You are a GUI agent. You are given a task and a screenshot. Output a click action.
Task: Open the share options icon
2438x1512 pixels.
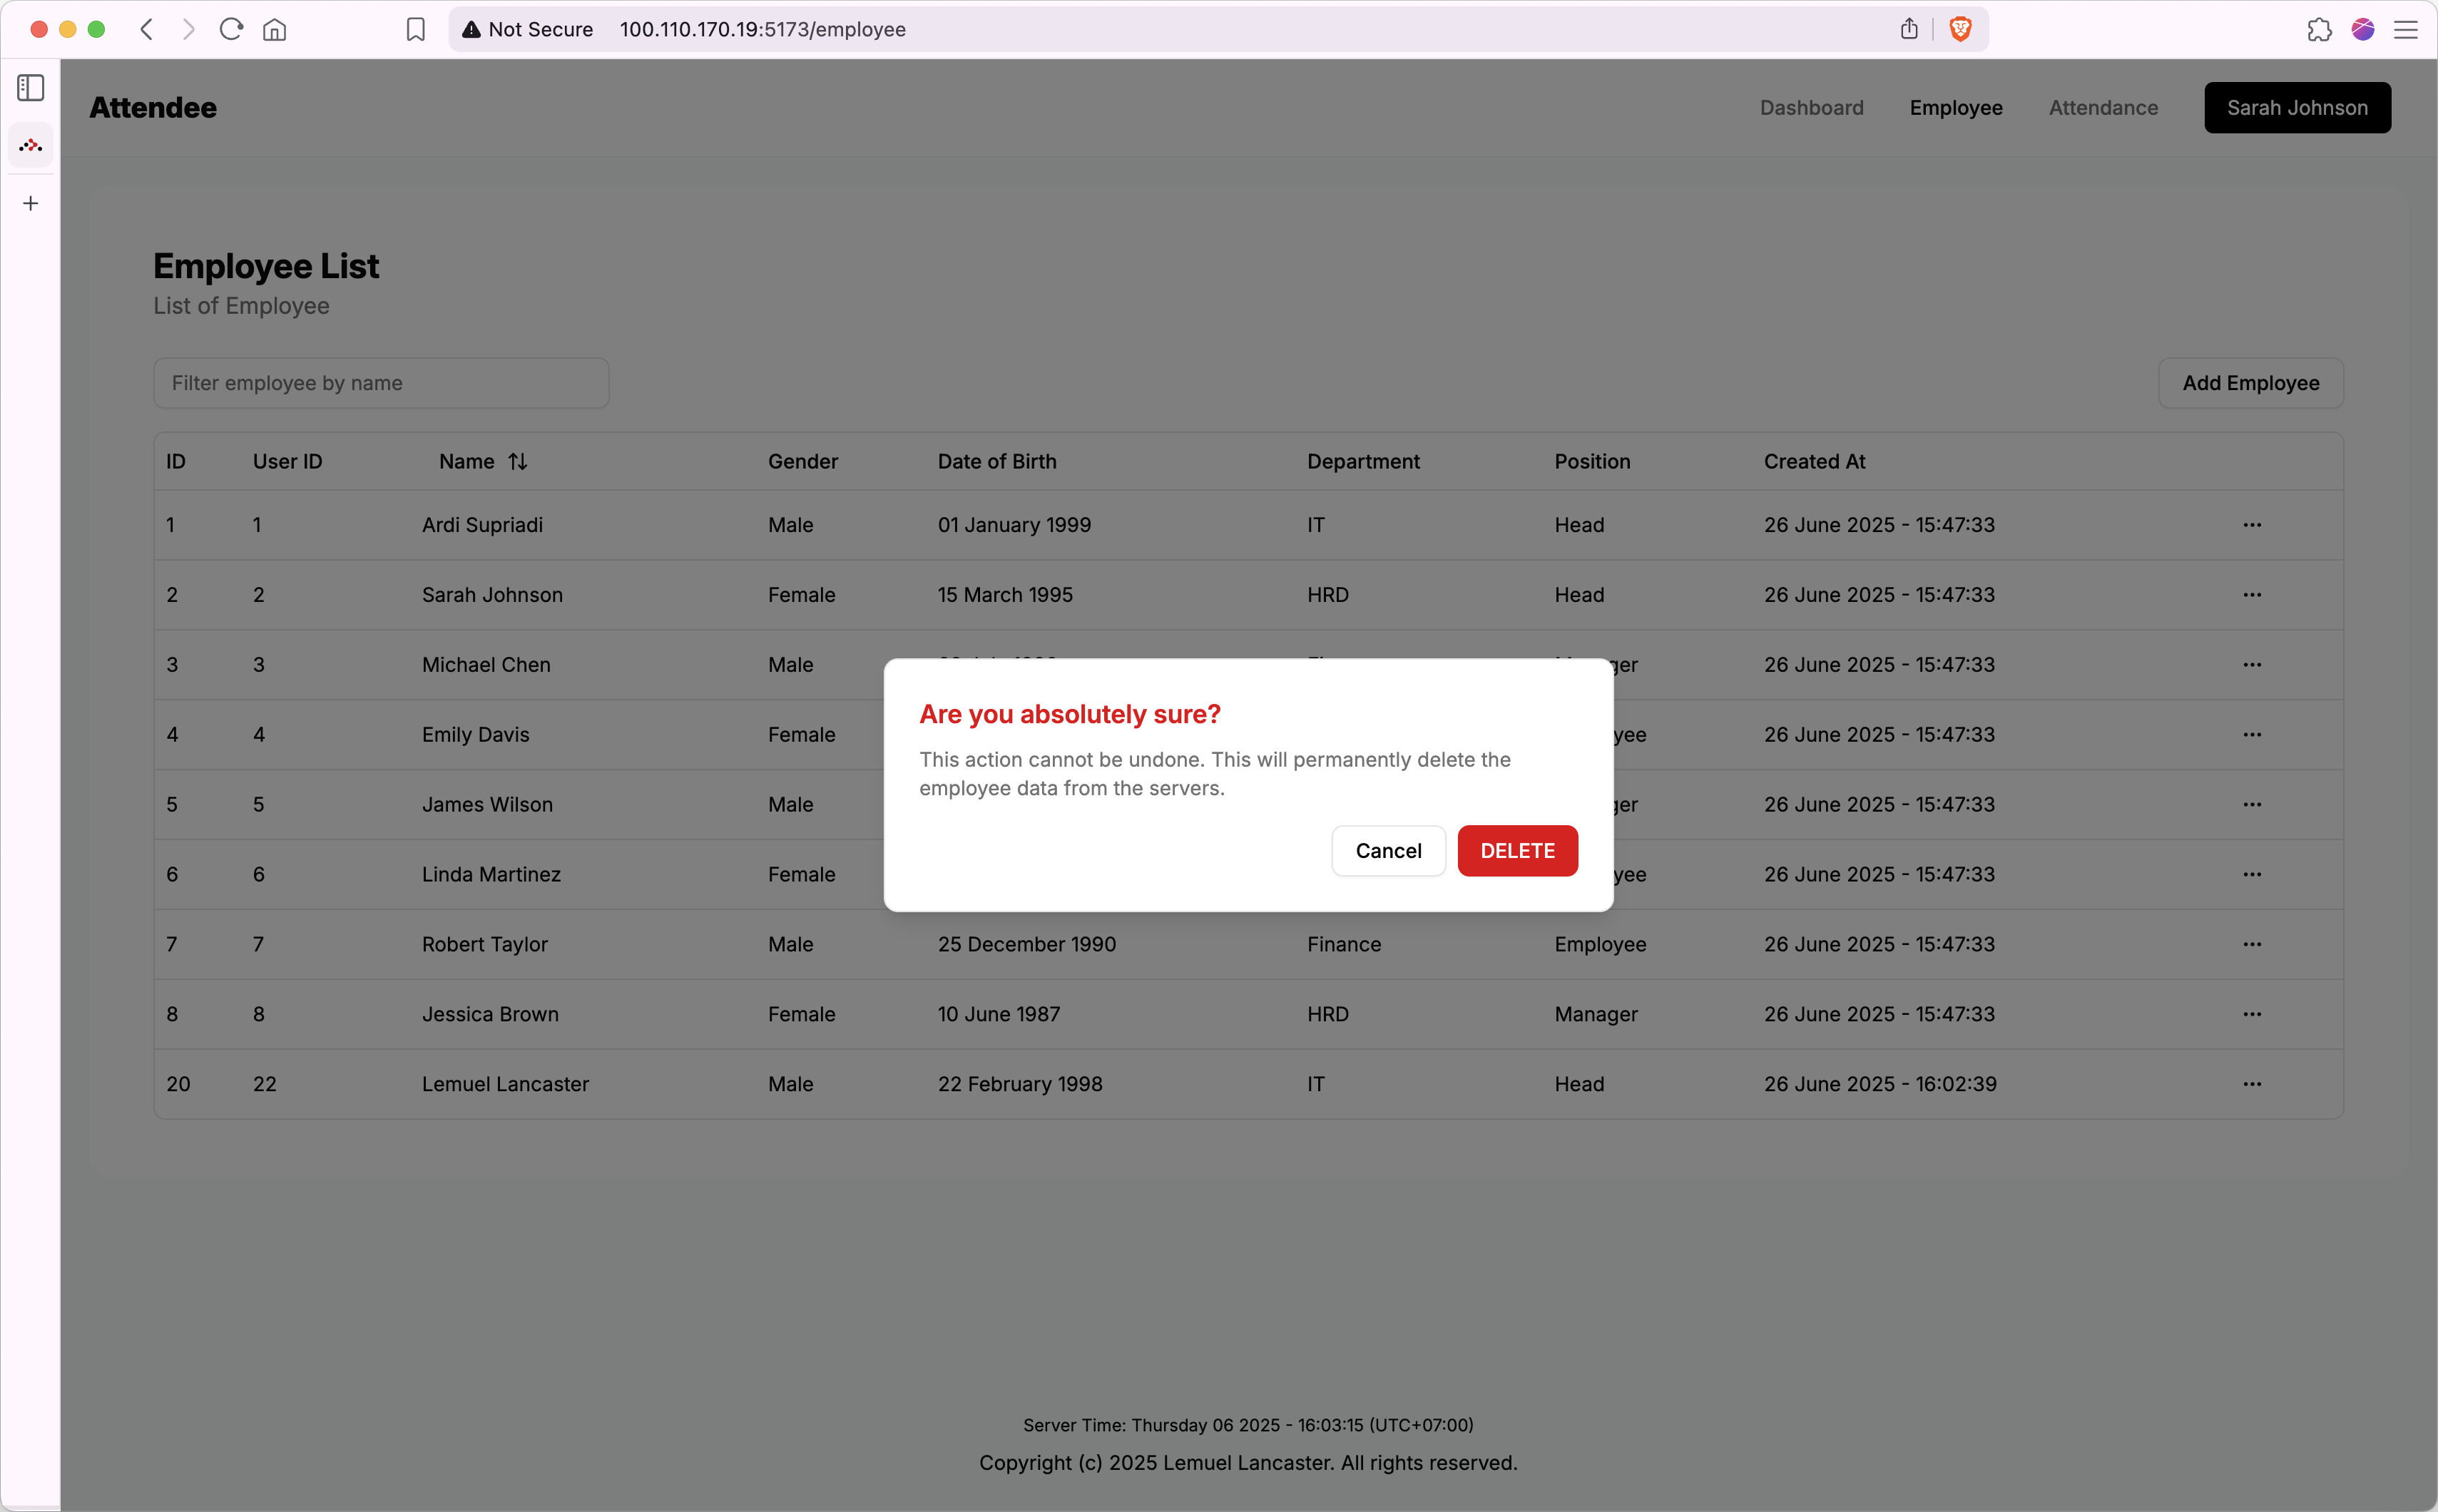coord(1908,29)
